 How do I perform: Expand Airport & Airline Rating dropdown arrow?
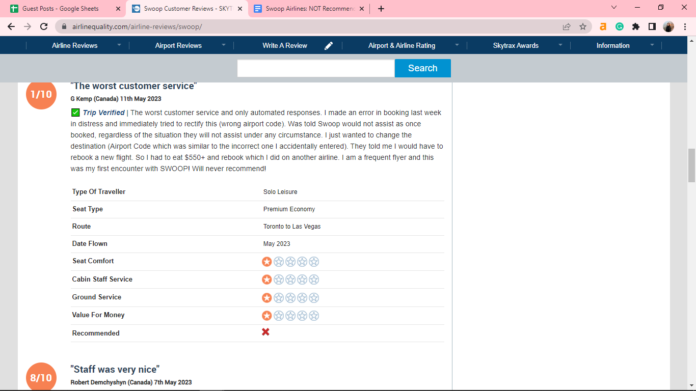(x=457, y=45)
